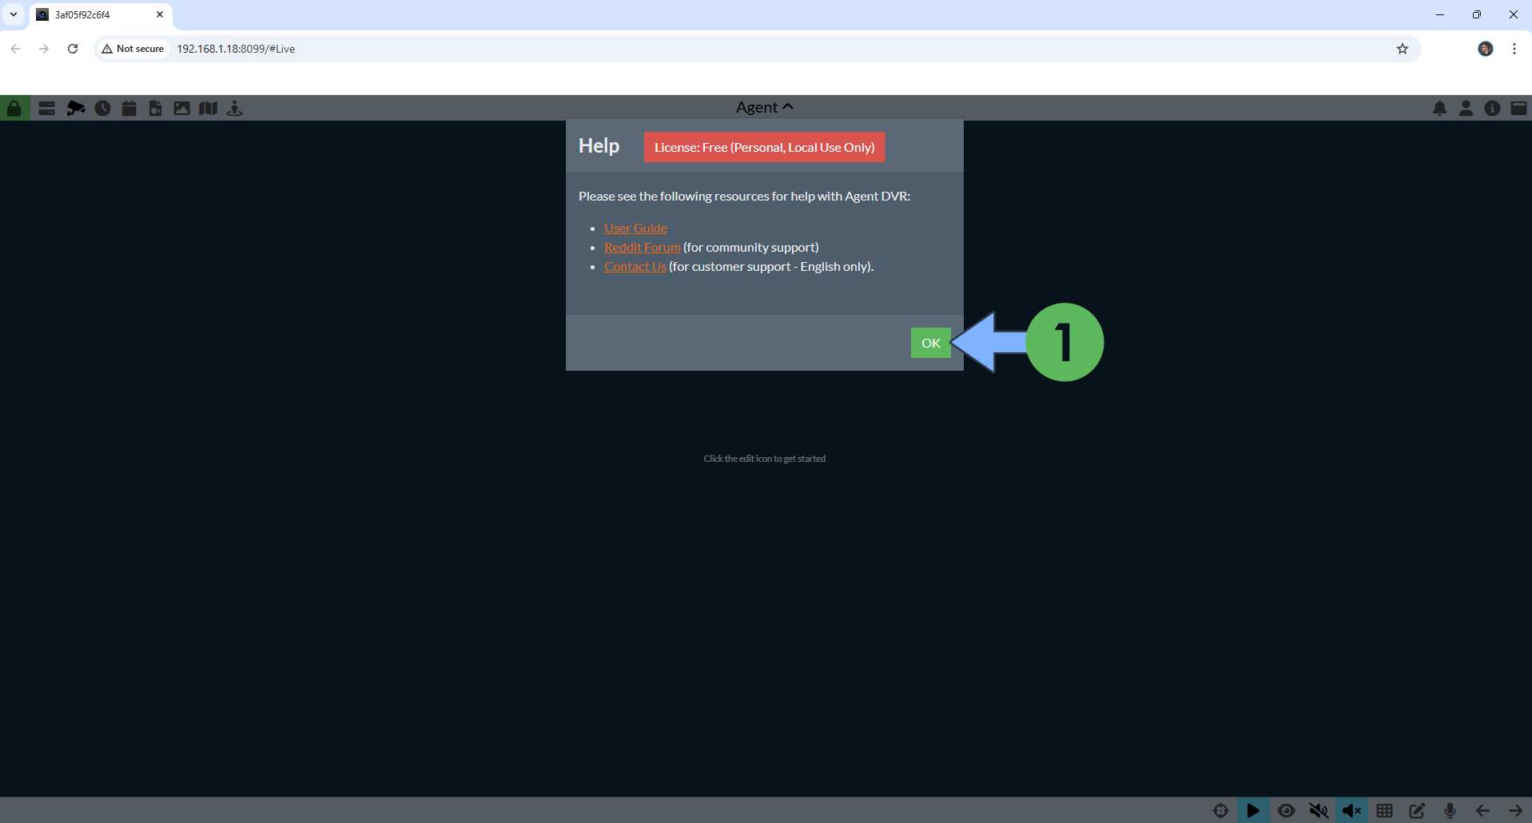Expand the Agent dropdown chevron
This screenshot has height=823, width=1532.
(x=788, y=106)
